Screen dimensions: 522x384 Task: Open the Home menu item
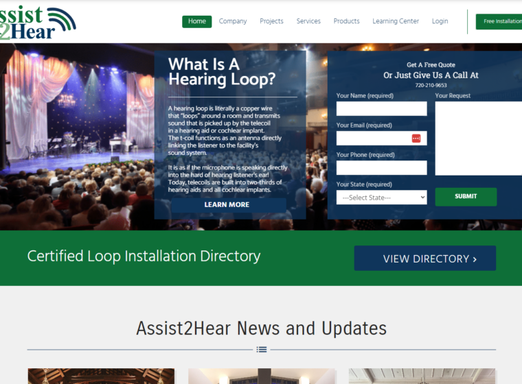tap(196, 21)
